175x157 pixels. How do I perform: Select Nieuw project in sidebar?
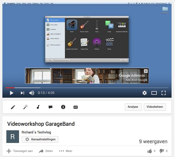[55, 20]
